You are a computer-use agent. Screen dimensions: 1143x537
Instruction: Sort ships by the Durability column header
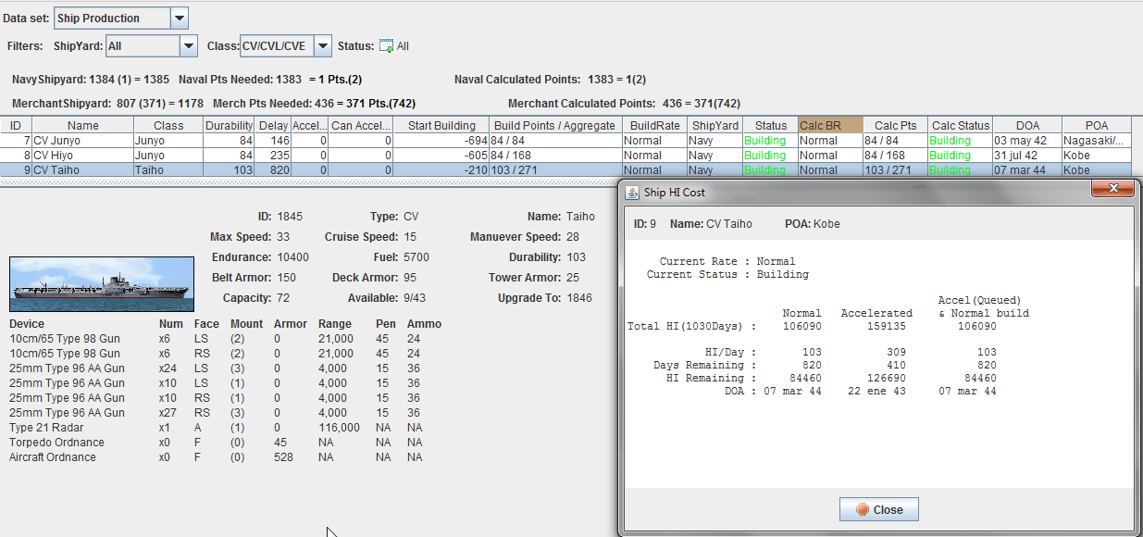(x=228, y=125)
